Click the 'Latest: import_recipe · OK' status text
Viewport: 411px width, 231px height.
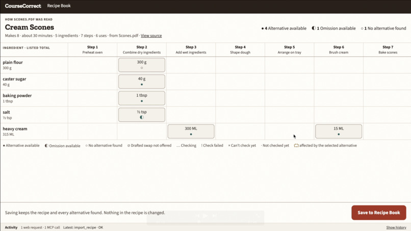click(x=83, y=227)
